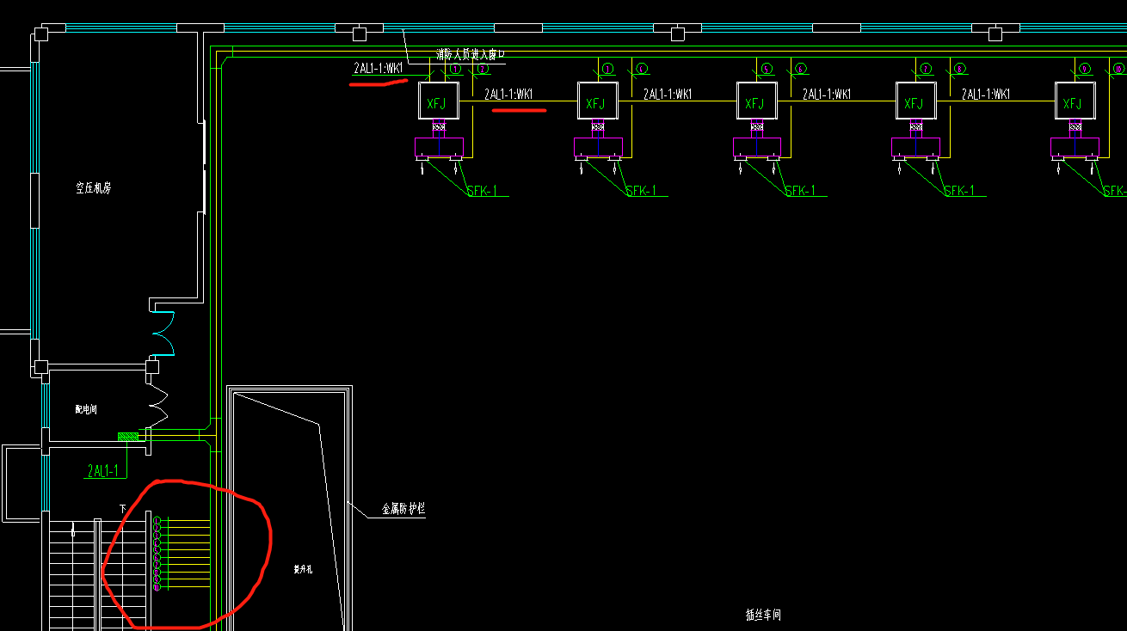This screenshot has width=1127, height=631.
Task: Pick SFK-1 label below XFJ tagged 5 and 6
Action: point(801,190)
